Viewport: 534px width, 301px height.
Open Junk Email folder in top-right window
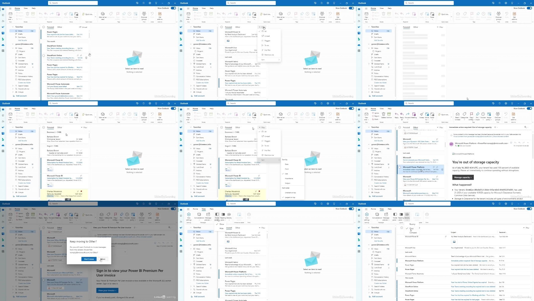point(378,67)
